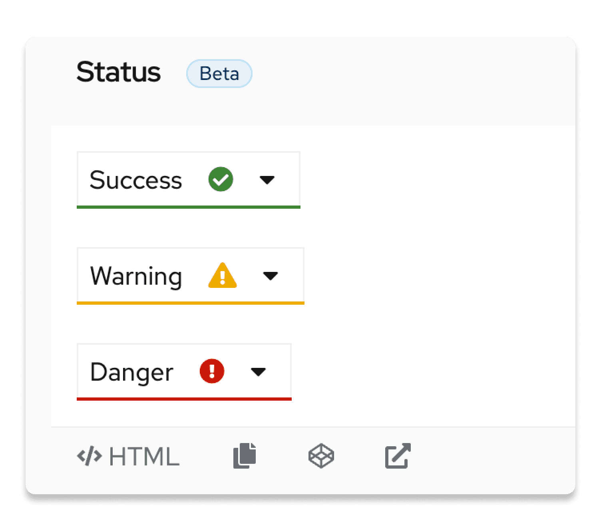Open example in new window icon

pyautogui.click(x=398, y=456)
